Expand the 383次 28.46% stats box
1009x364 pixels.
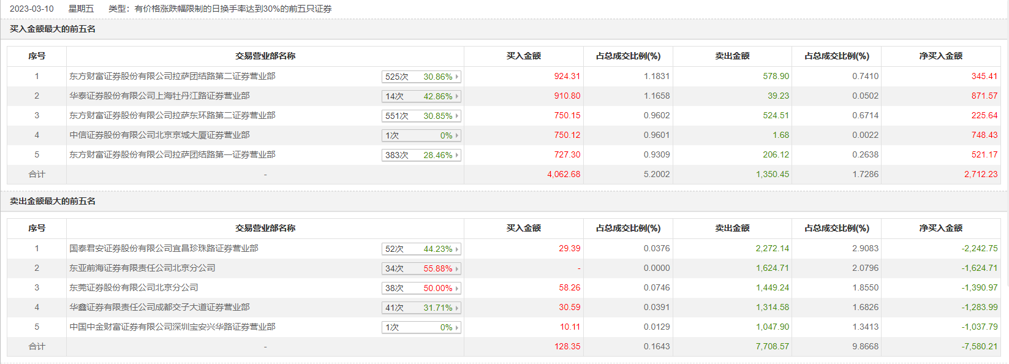point(421,155)
